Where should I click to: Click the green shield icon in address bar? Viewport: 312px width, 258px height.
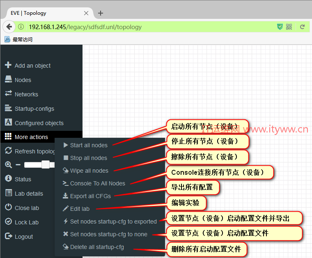click(280, 27)
